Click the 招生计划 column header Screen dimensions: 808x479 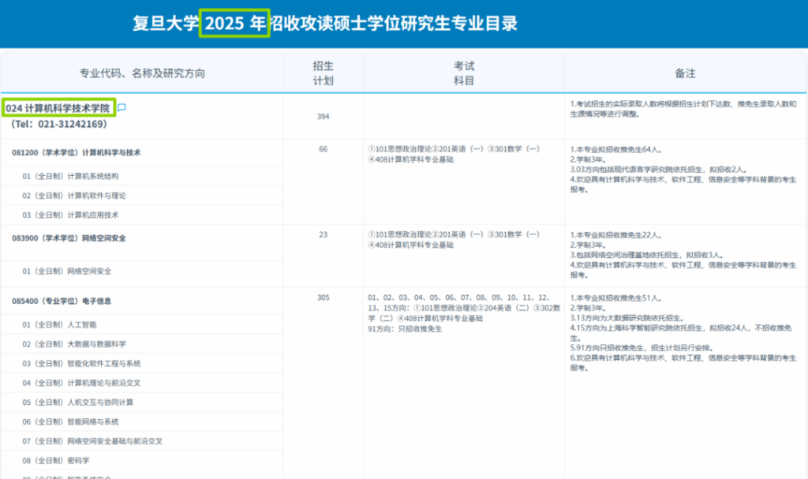[323, 73]
